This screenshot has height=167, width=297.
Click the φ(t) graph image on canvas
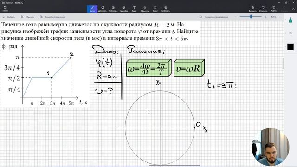pyautogui.click(x=45, y=76)
